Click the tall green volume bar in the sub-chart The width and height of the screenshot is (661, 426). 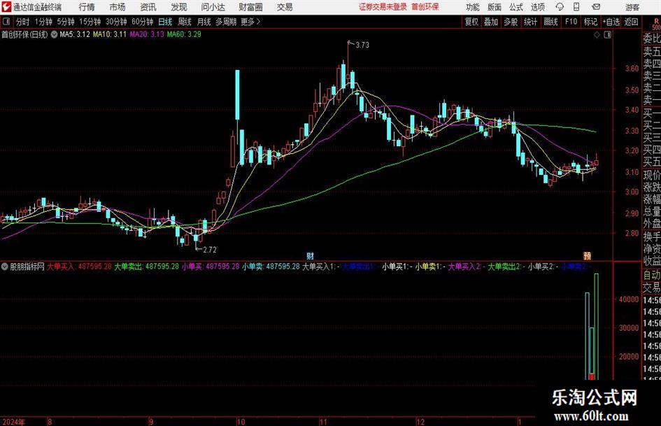pos(597,326)
